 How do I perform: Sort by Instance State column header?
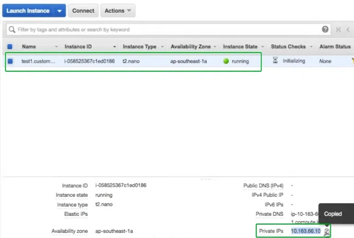click(x=240, y=46)
